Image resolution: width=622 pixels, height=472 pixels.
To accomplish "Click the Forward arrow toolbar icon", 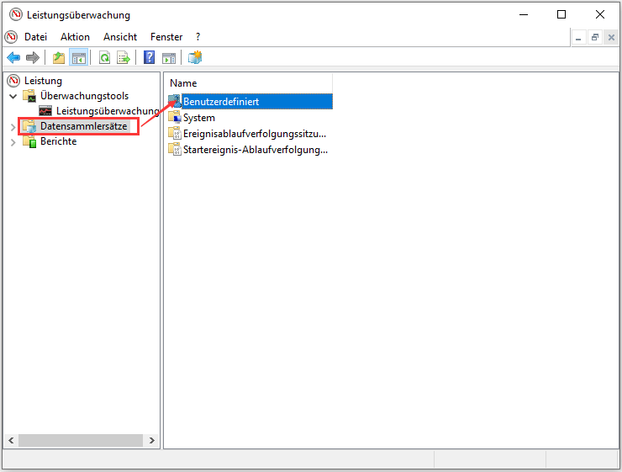I will pyautogui.click(x=33, y=58).
